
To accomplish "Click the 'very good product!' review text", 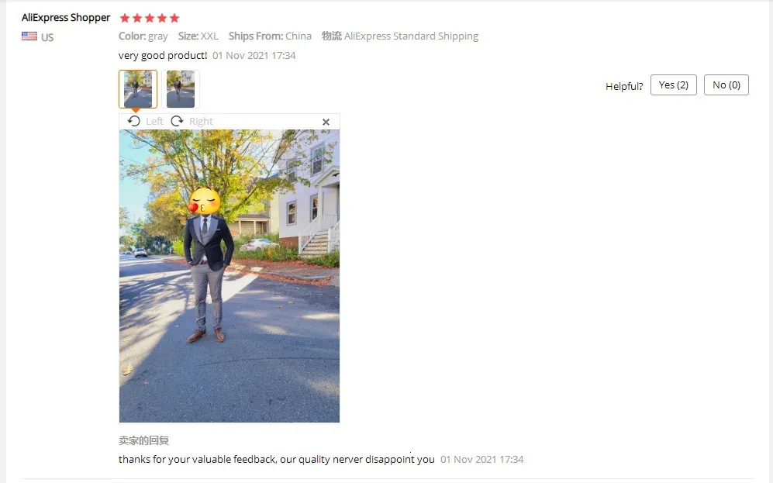I will pos(163,55).
